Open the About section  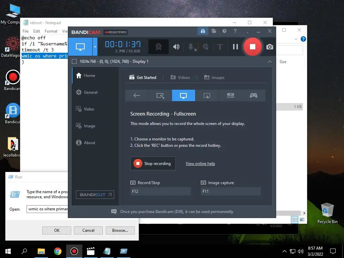point(86,142)
